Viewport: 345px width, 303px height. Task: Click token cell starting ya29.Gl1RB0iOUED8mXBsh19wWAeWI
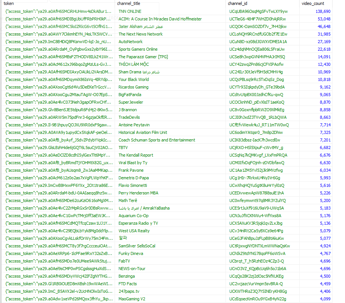59,284
